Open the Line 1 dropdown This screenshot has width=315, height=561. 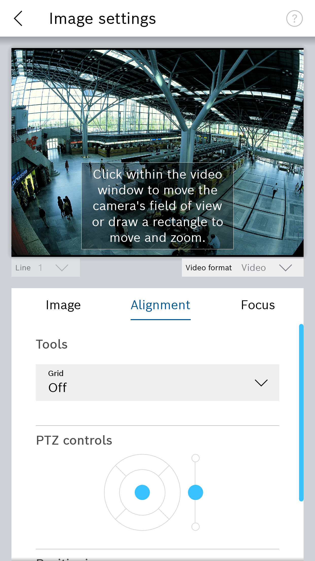(46, 268)
